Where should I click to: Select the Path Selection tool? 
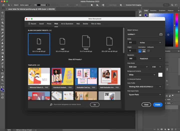coord(2,70)
